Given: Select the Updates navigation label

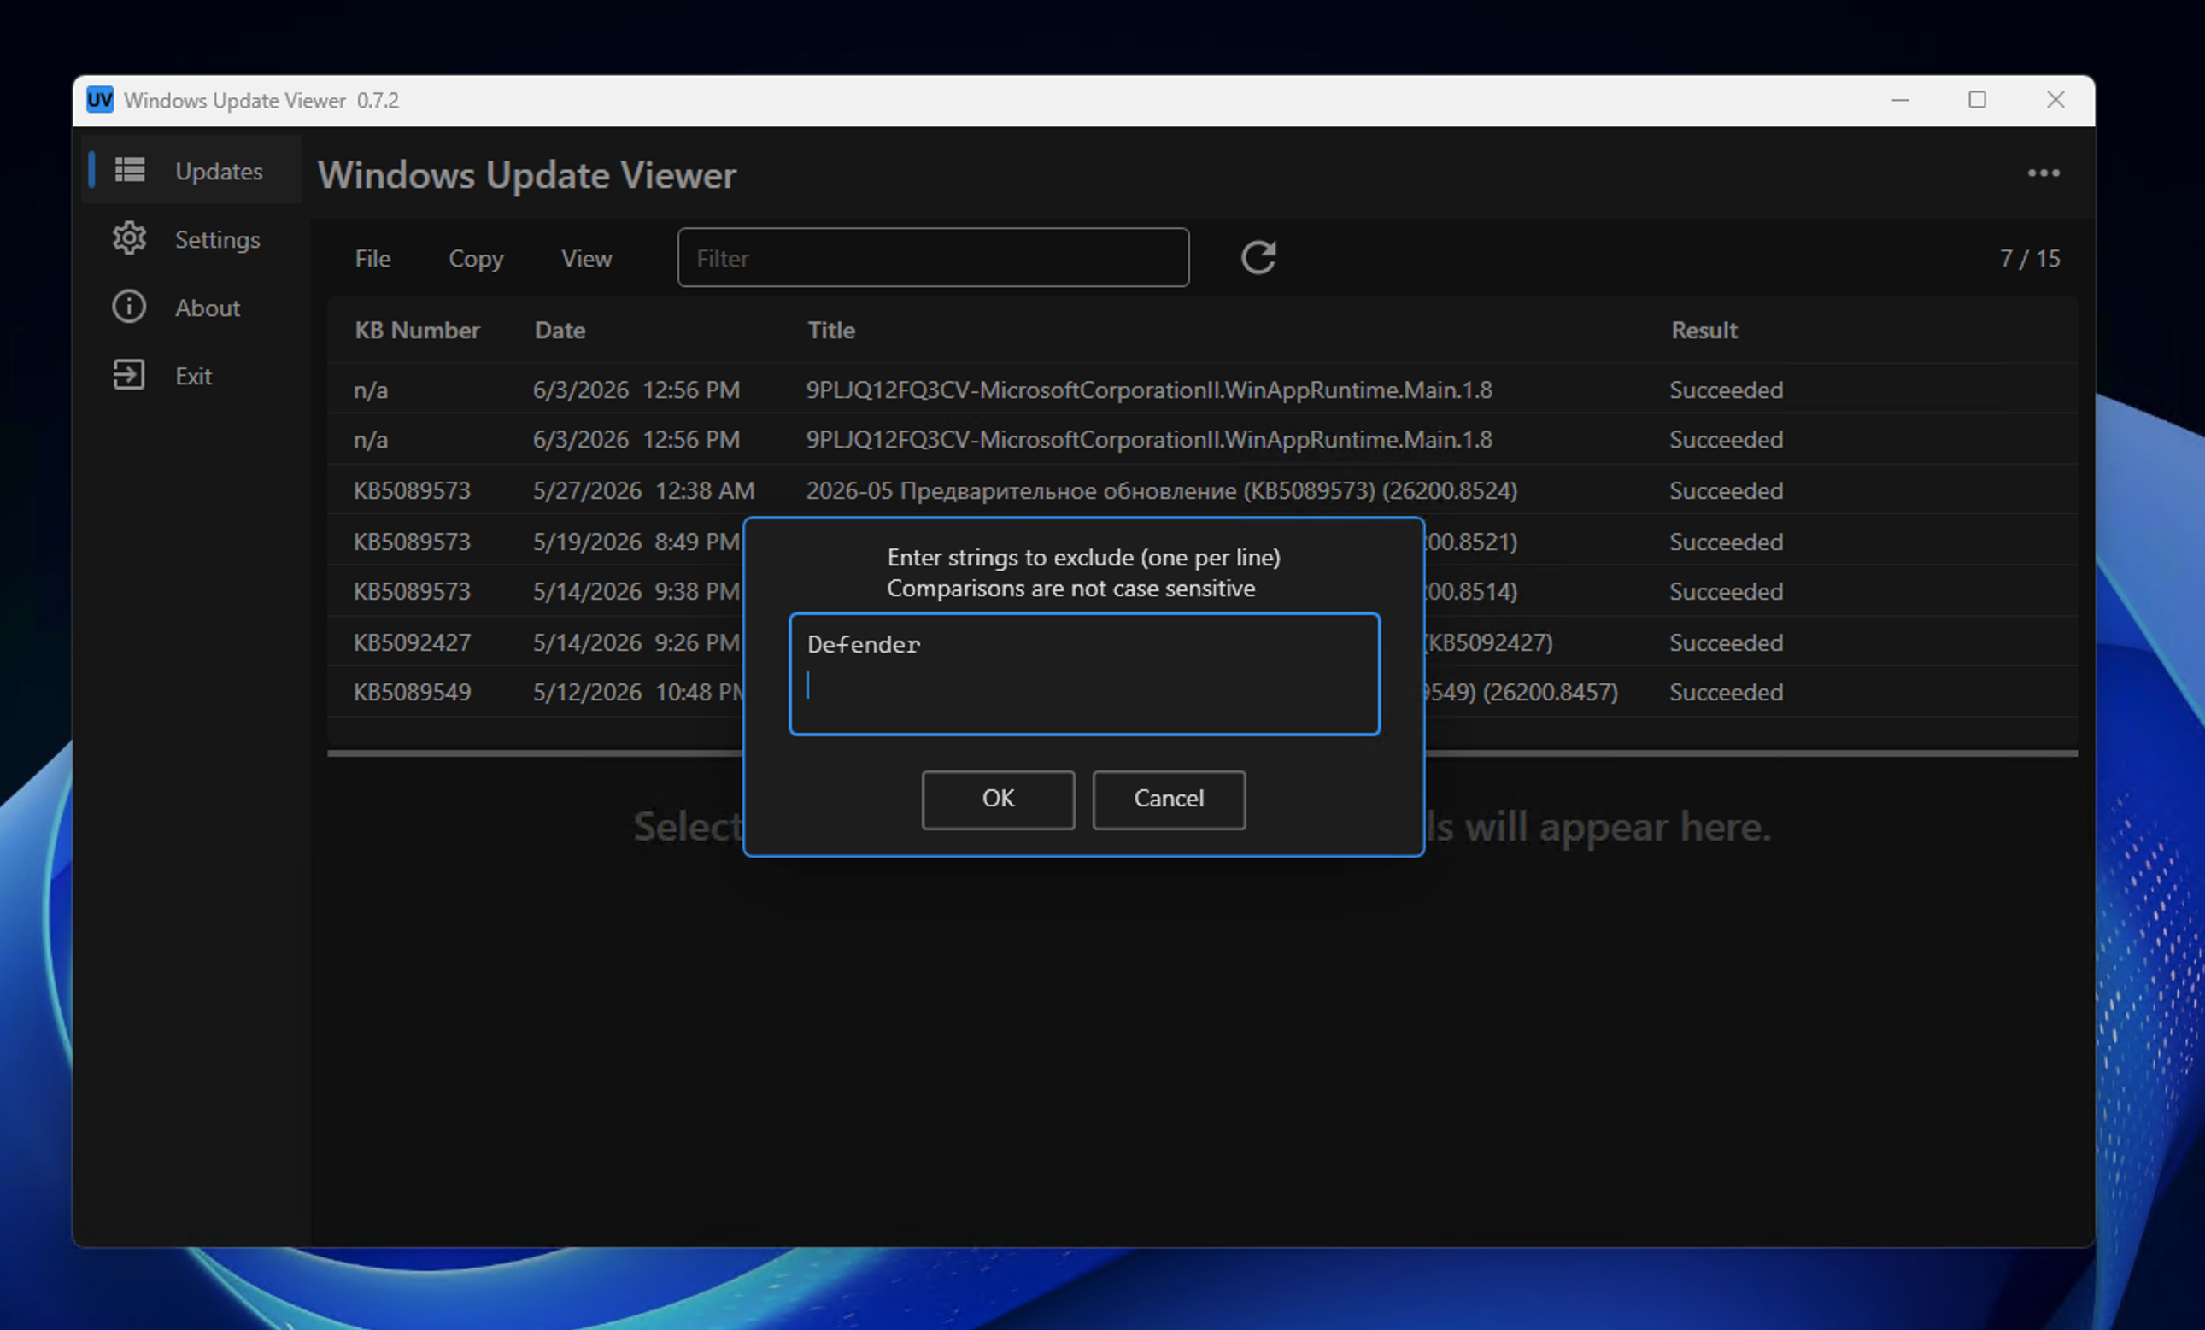Looking at the screenshot, I should (x=219, y=171).
